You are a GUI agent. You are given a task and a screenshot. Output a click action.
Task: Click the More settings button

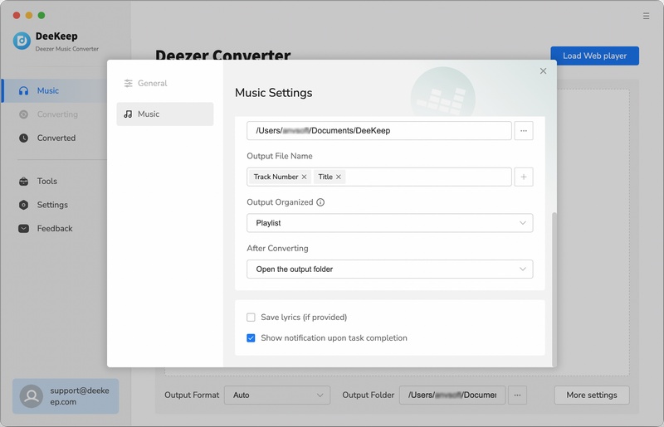coord(592,395)
